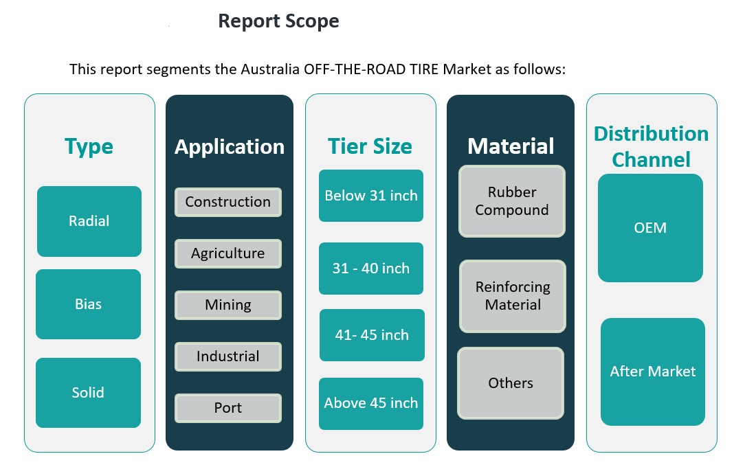The width and height of the screenshot is (745, 467).
Task: Choose the Solid type box
Action: point(88,392)
